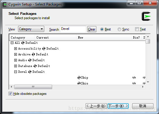
Task: Click the cycle icon beside Accessibility
Action: point(44,48)
